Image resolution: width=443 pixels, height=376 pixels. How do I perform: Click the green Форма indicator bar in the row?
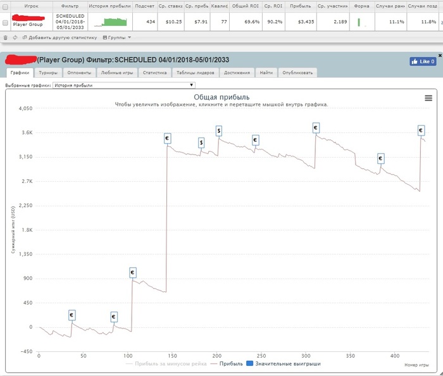pyautogui.click(x=359, y=22)
